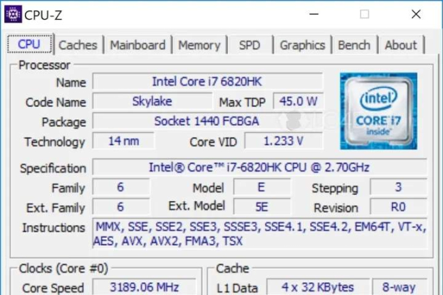Click the Instructions list box
Screen dimensions: 443x295
tap(260, 234)
